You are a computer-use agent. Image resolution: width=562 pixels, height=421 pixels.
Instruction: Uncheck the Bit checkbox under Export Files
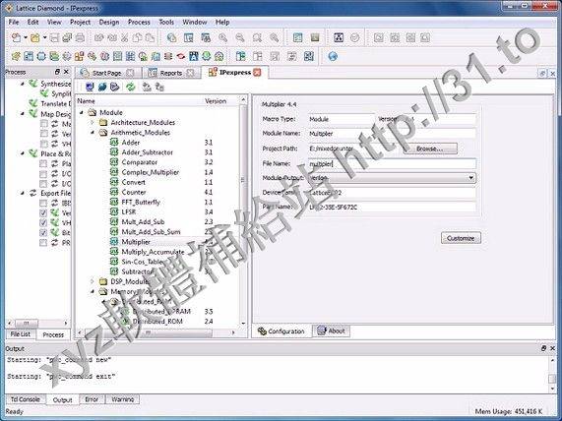click(x=43, y=232)
